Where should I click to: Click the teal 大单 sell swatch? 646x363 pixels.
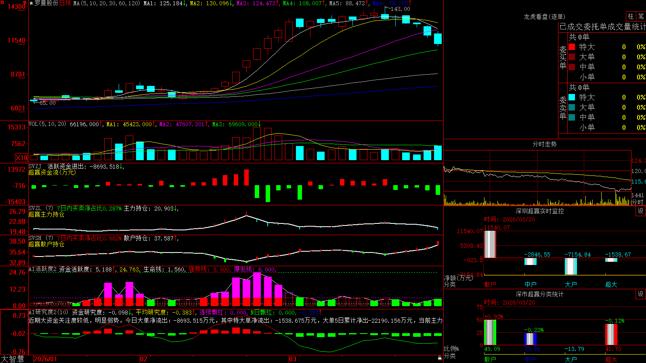coord(572,107)
